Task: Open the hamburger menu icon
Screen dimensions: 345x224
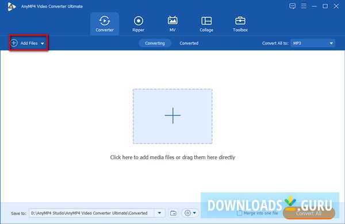Action: [x=304, y=6]
